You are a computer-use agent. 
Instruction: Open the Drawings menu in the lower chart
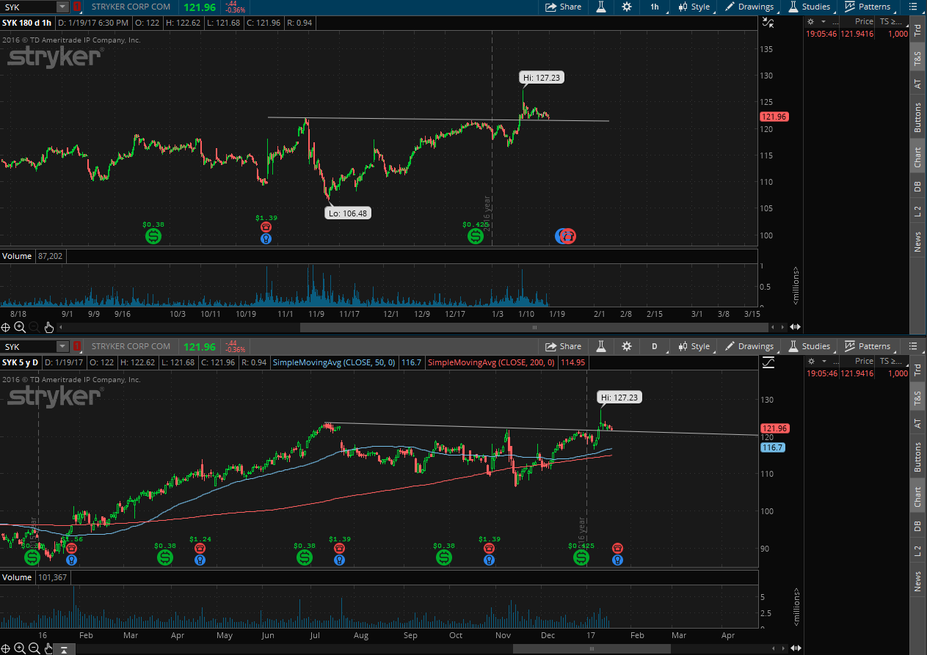pos(749,346)
